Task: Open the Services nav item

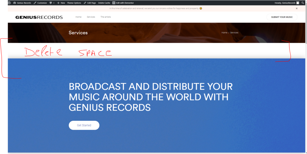Action: (91, 17)
